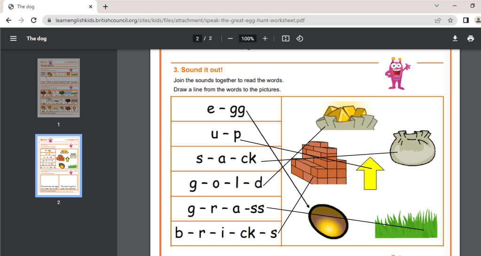481x256 pixels.
Task: Click the zoom in plus button
Action: pos(265,39)
